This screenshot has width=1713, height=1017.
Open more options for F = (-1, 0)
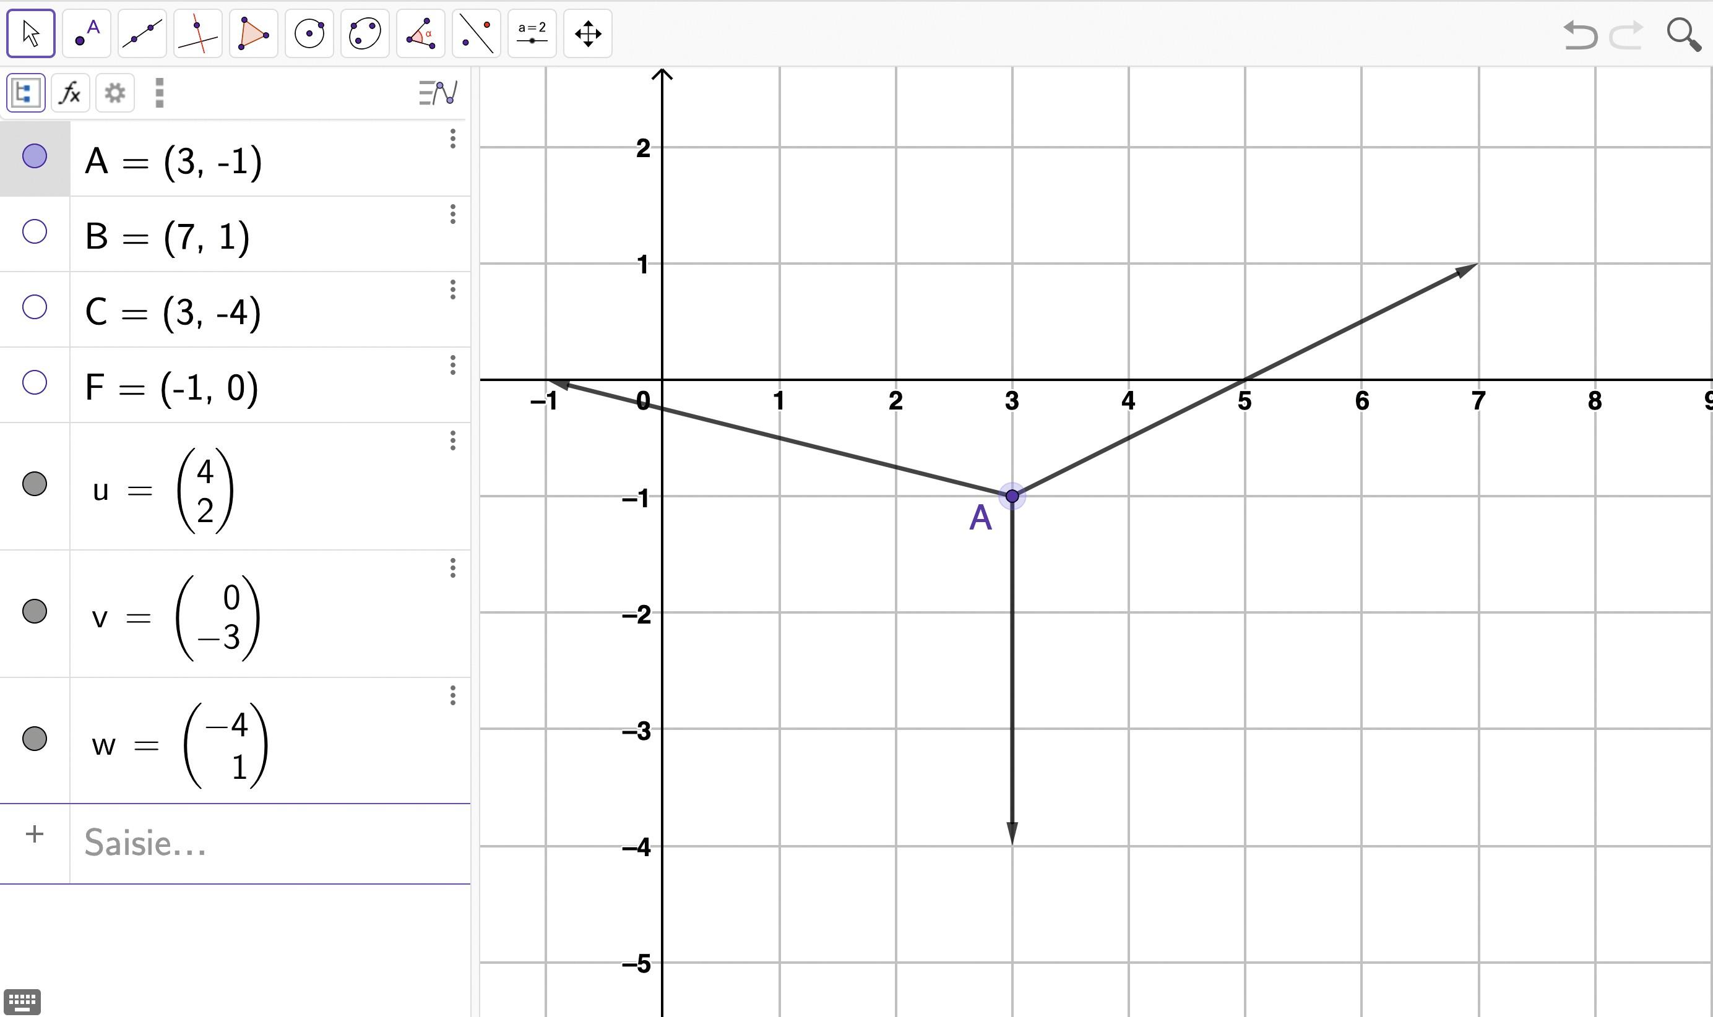coord(452,365)
